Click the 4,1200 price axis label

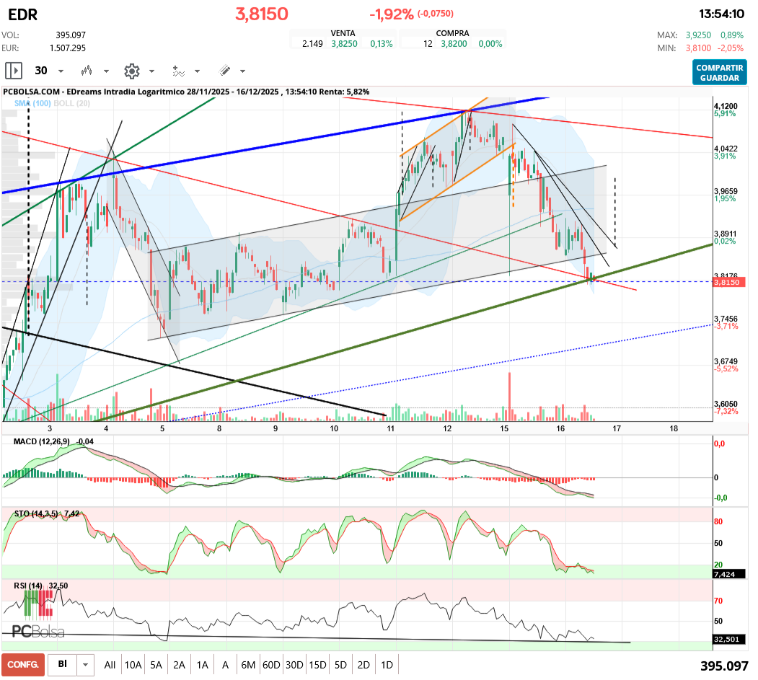click(x=726, y=106)
